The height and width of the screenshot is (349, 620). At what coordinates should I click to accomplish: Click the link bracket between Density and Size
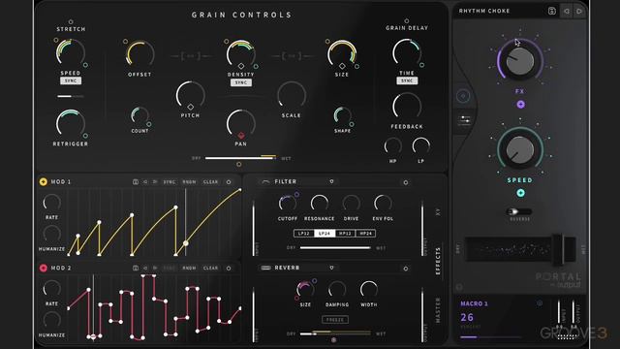tap(292, 56)
